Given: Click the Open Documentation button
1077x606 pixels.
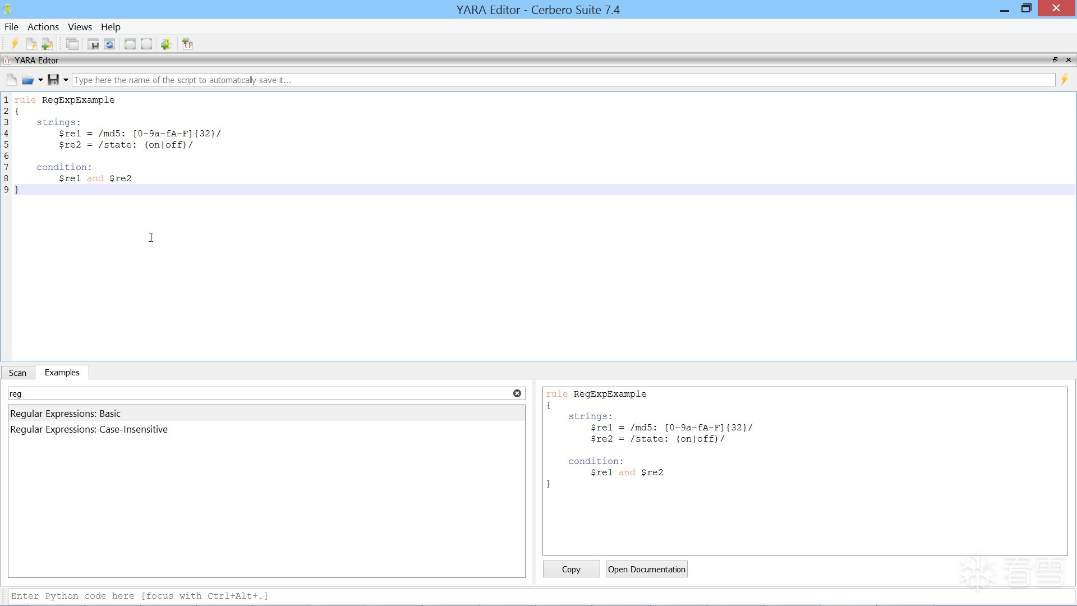Looking at the screenshot, I should [x=646, y=570].
